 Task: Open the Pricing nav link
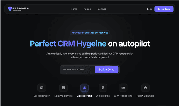click(87, 9)
